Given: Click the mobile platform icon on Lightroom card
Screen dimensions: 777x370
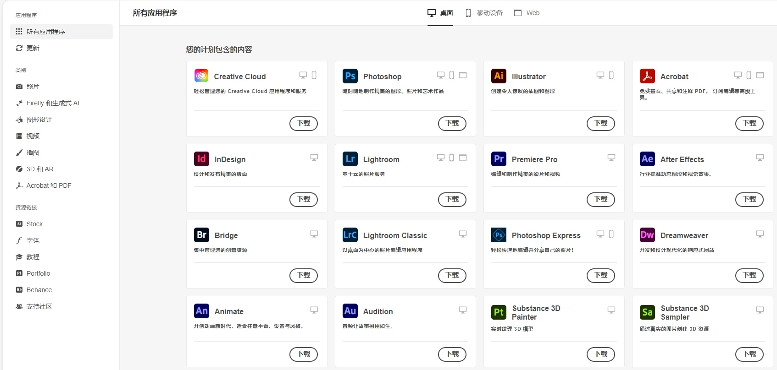Looking at the screenshot, I should [x=452, y=158].
